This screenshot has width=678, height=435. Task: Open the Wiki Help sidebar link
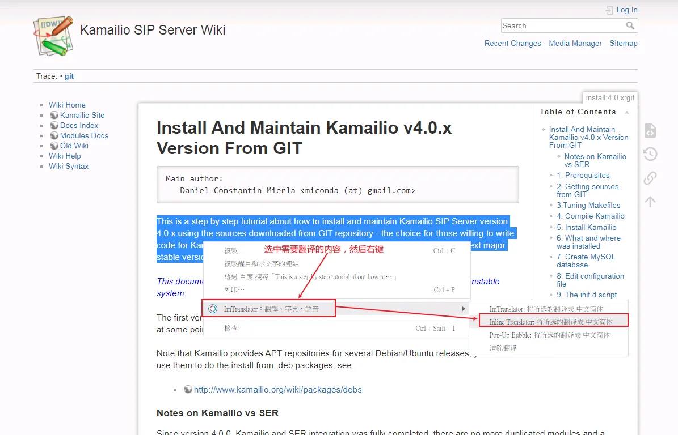pos(65,156)
